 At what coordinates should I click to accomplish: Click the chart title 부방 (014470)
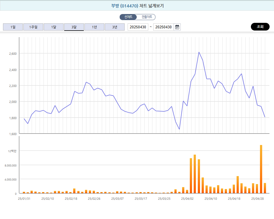click(125, 6)
